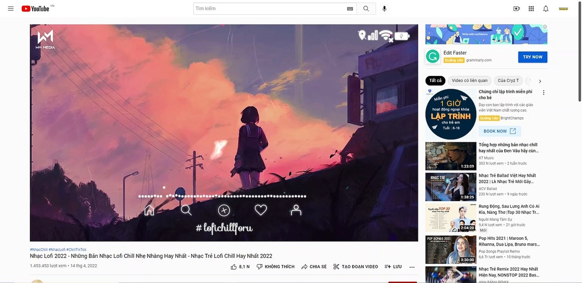Open the Pop Songs 2021 thumbnail
The image size is (582, 283).
click(451, 250)
